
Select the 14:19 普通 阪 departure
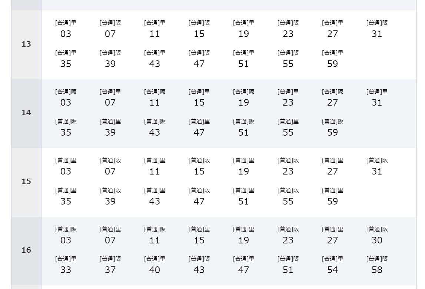(243, 98)
